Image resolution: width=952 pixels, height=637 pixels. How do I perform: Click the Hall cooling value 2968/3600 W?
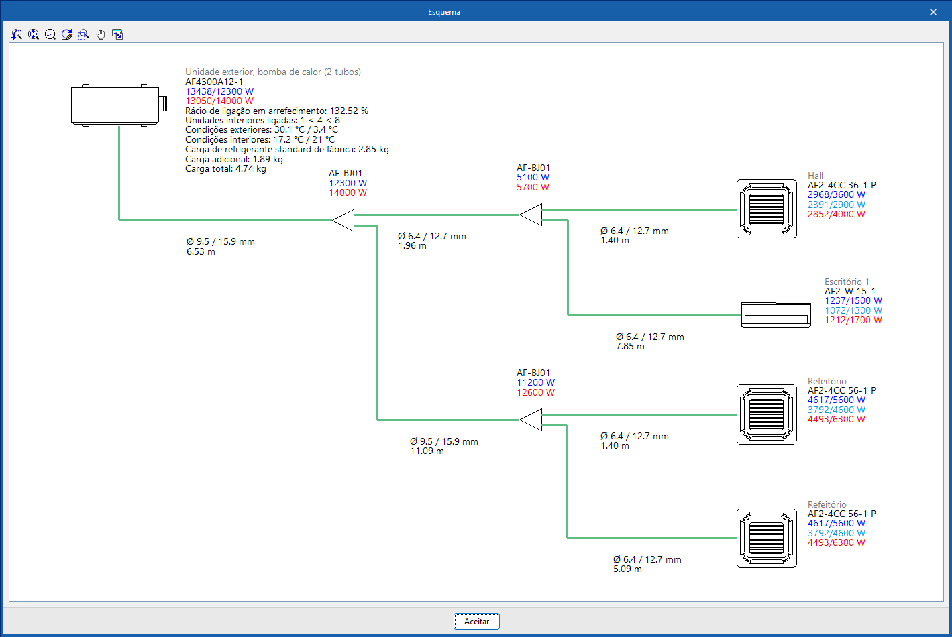pos(837,194)
